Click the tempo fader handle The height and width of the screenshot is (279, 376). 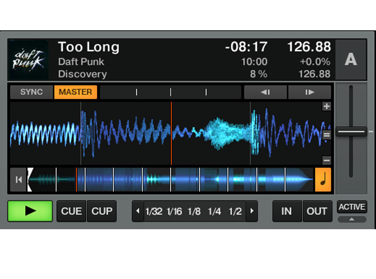[x=351, y=131]
